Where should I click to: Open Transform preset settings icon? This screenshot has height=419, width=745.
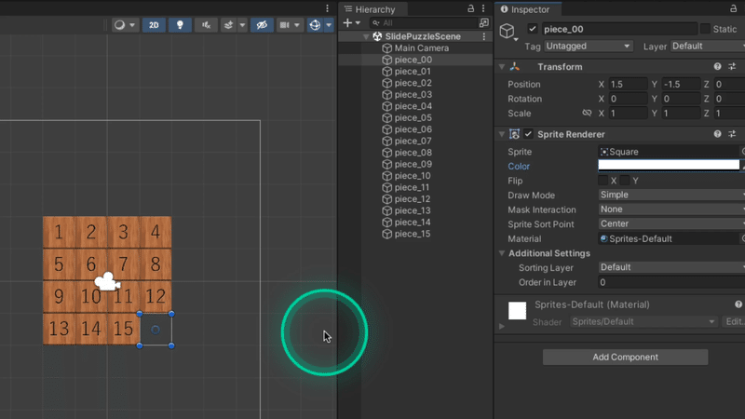click(732, 67)
